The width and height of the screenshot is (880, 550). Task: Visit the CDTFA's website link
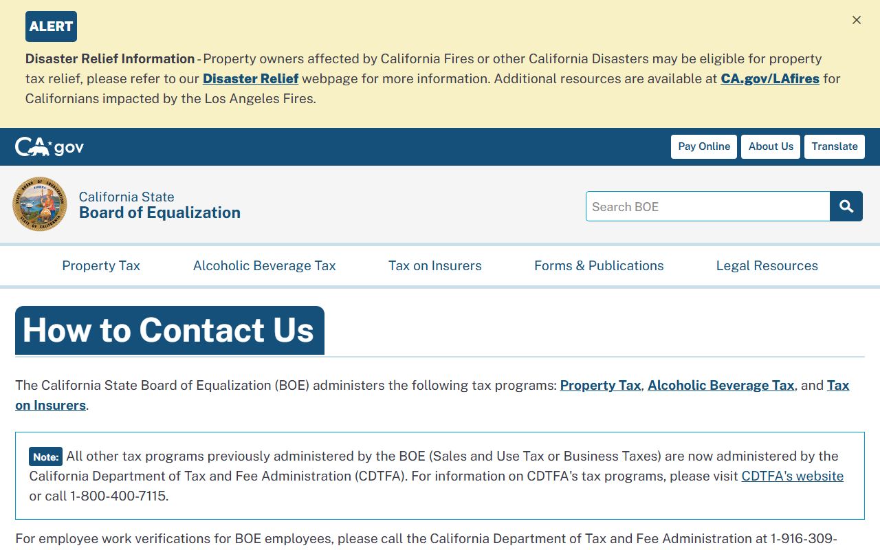(793, 476)
